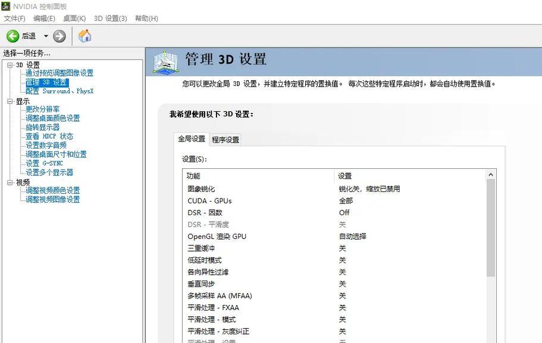
Task: Click the NVIDIA logo in title bar
Action: [6, 6]
